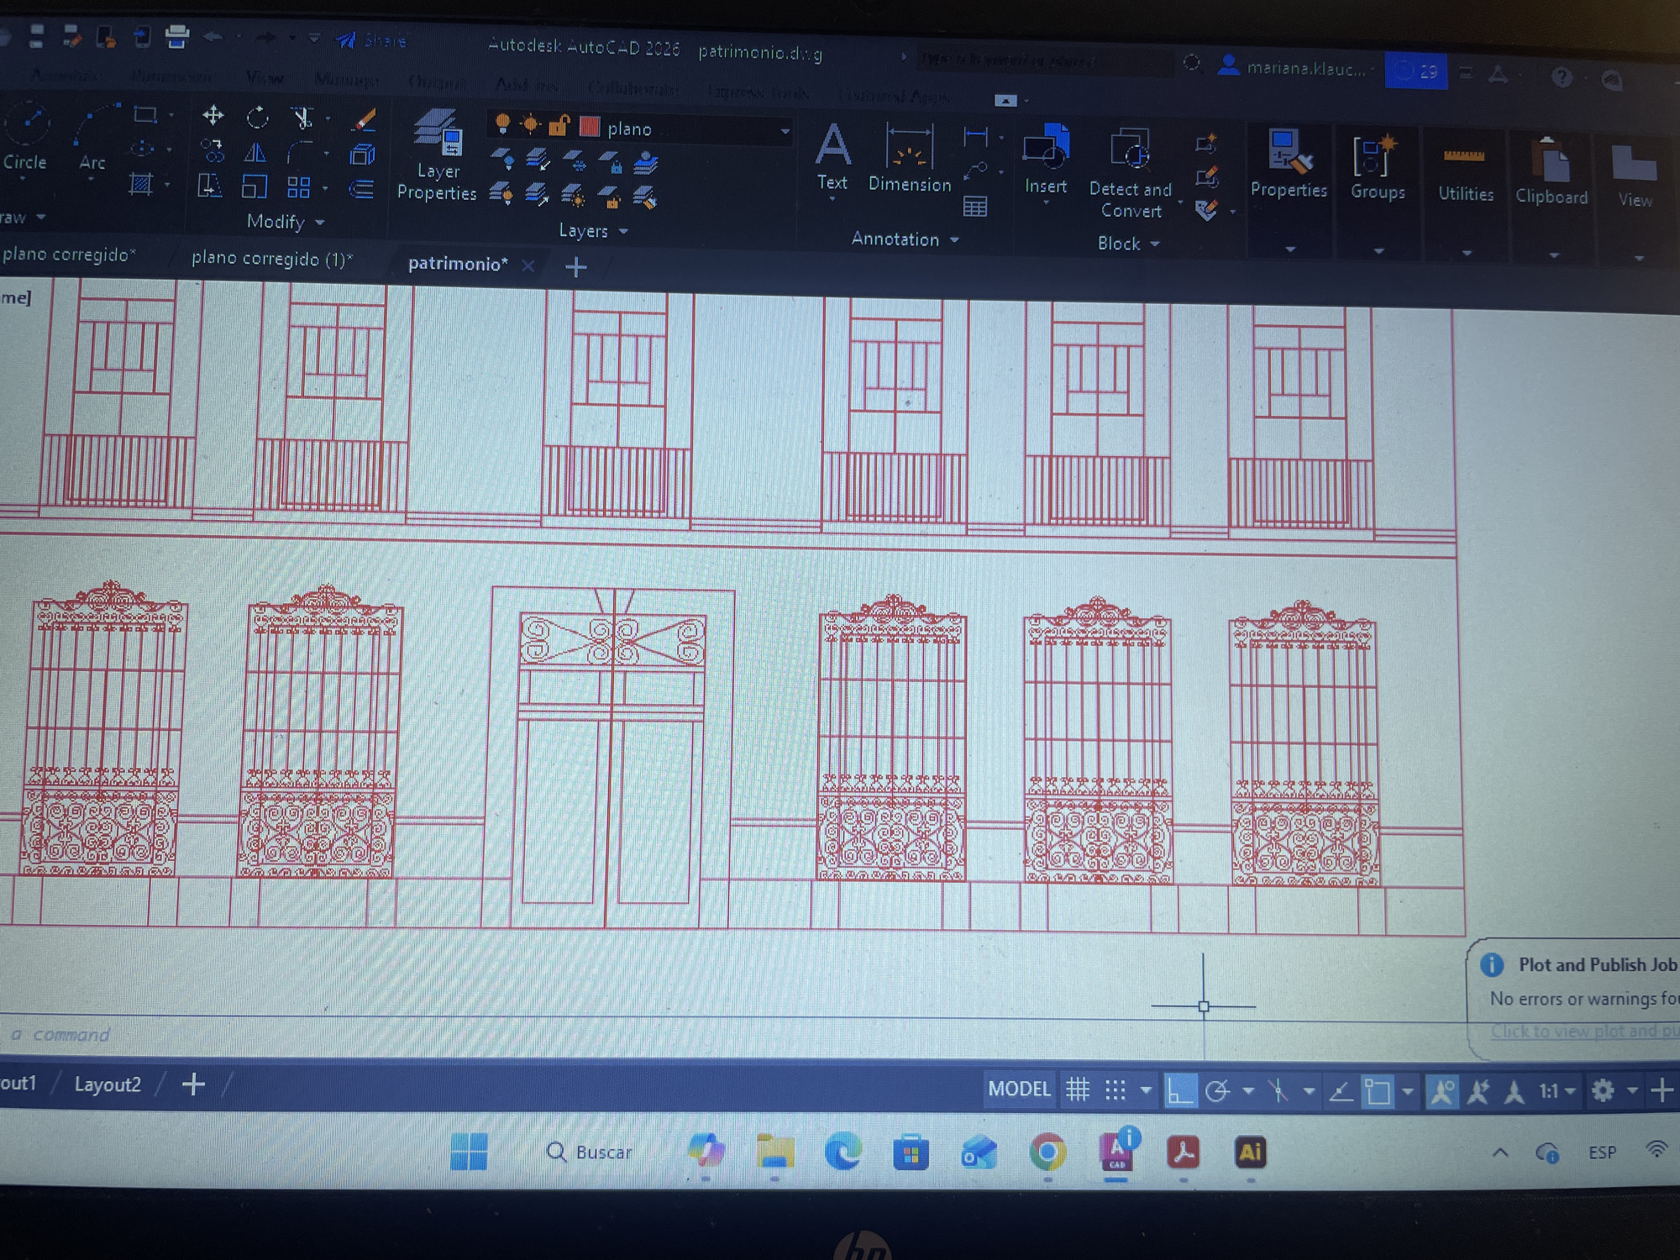Select the Text annotation tool
The width and height of the screenshot is (1680, 1260).
832,157
